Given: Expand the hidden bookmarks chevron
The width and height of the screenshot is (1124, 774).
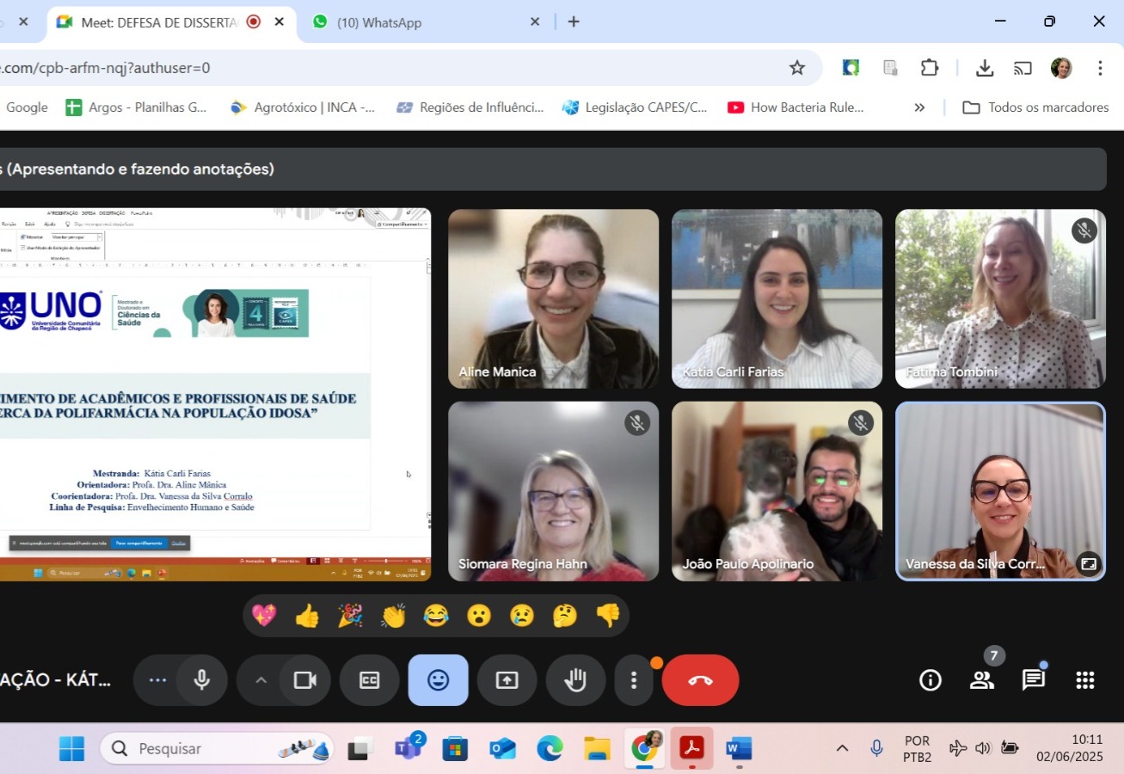Looking at the screenshot, I should [x=919, y=107].
